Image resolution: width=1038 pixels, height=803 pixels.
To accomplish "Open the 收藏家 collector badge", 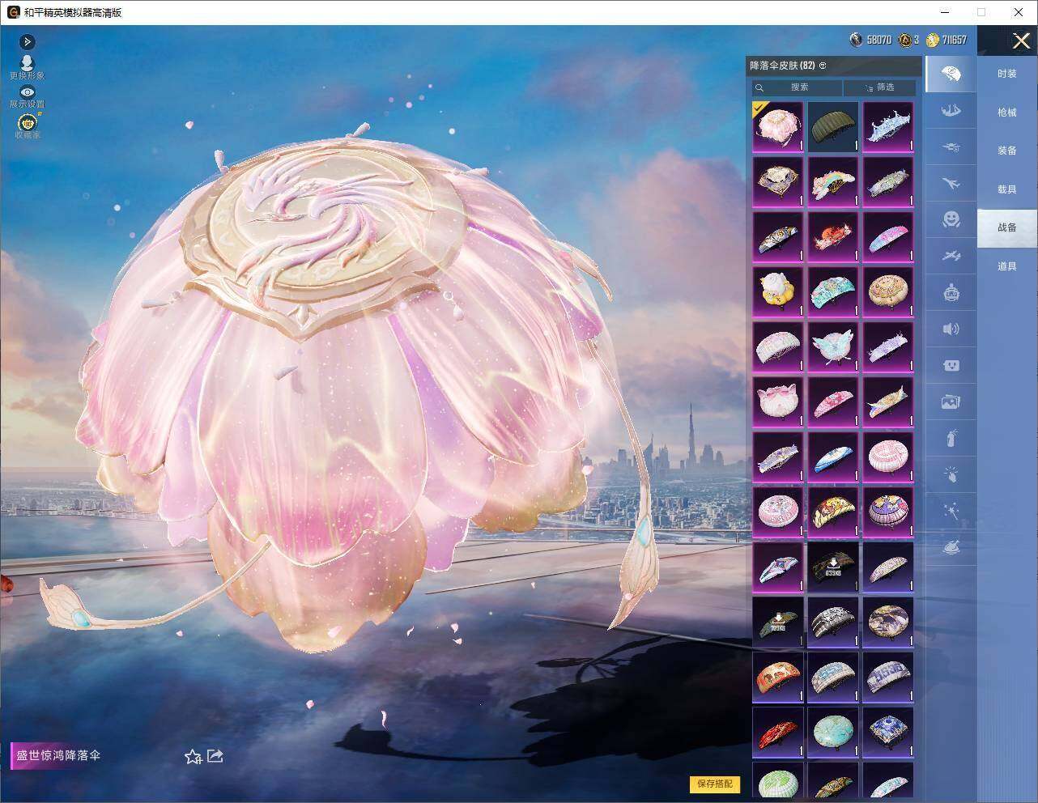I will tap(27, 125).
